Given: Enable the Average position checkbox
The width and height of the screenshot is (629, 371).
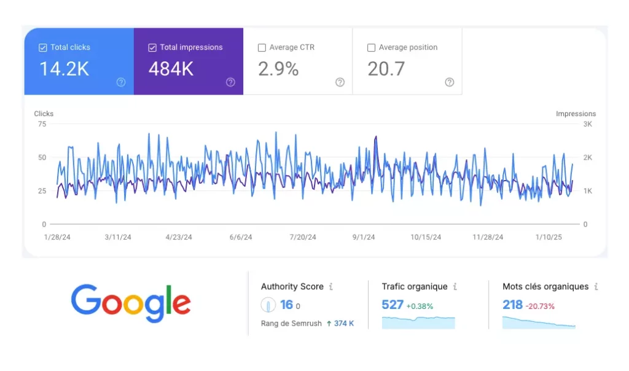Looking at the screenshot, I should [x=371, y=48].
